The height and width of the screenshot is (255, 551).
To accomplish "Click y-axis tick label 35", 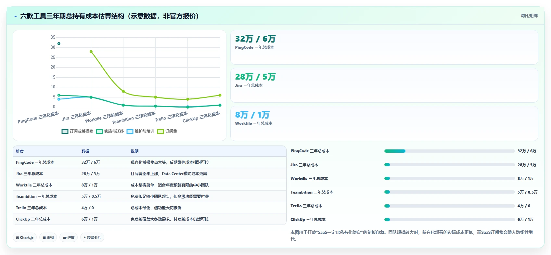I will pos(53,37).
